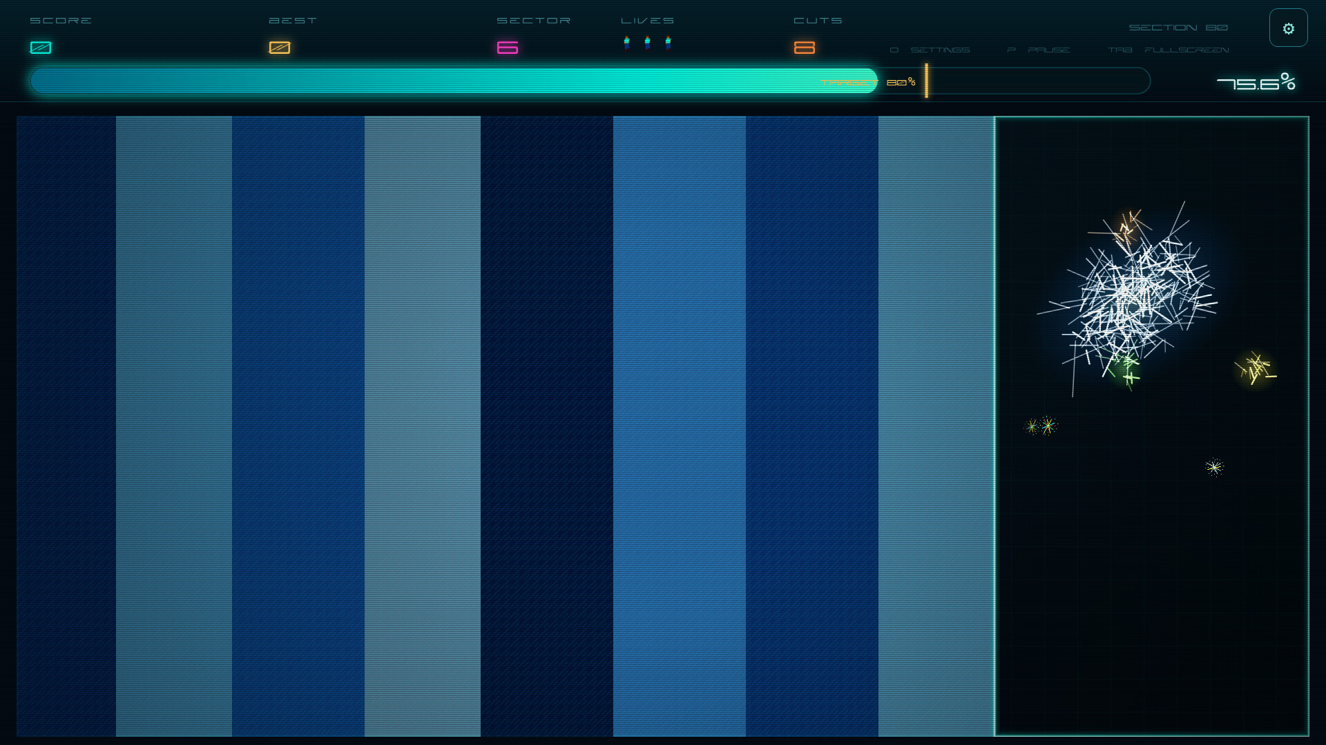Click the orange target marker on progress bar

pyautogui.click(x=926, y=81)
